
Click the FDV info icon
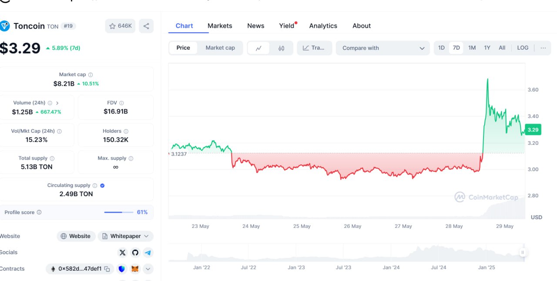click(x=121, y=103)
